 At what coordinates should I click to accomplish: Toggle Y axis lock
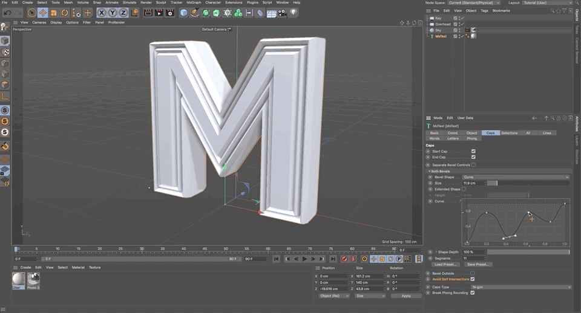click(x=113, y=13)
